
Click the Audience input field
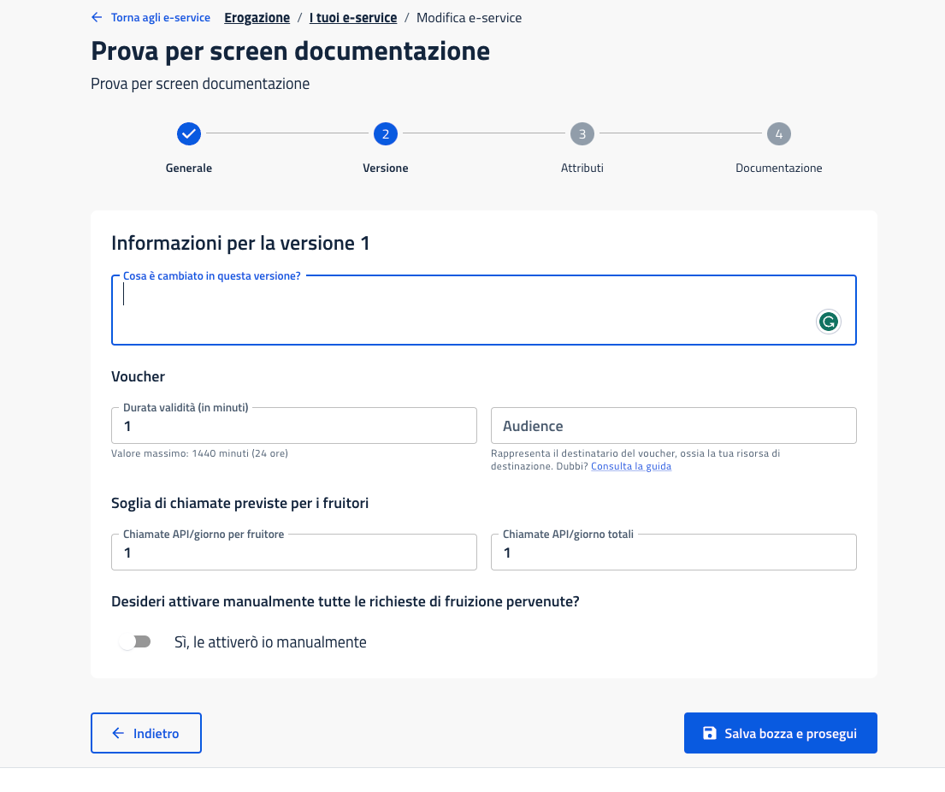673,426
